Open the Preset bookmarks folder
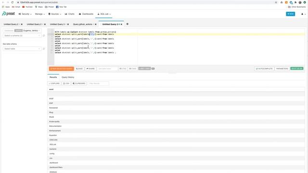 point(50,7)
